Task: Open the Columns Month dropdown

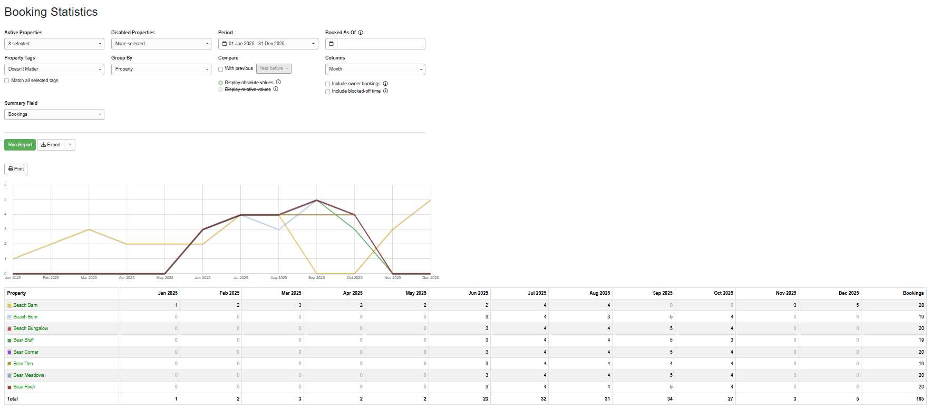Action: [375, 69]
